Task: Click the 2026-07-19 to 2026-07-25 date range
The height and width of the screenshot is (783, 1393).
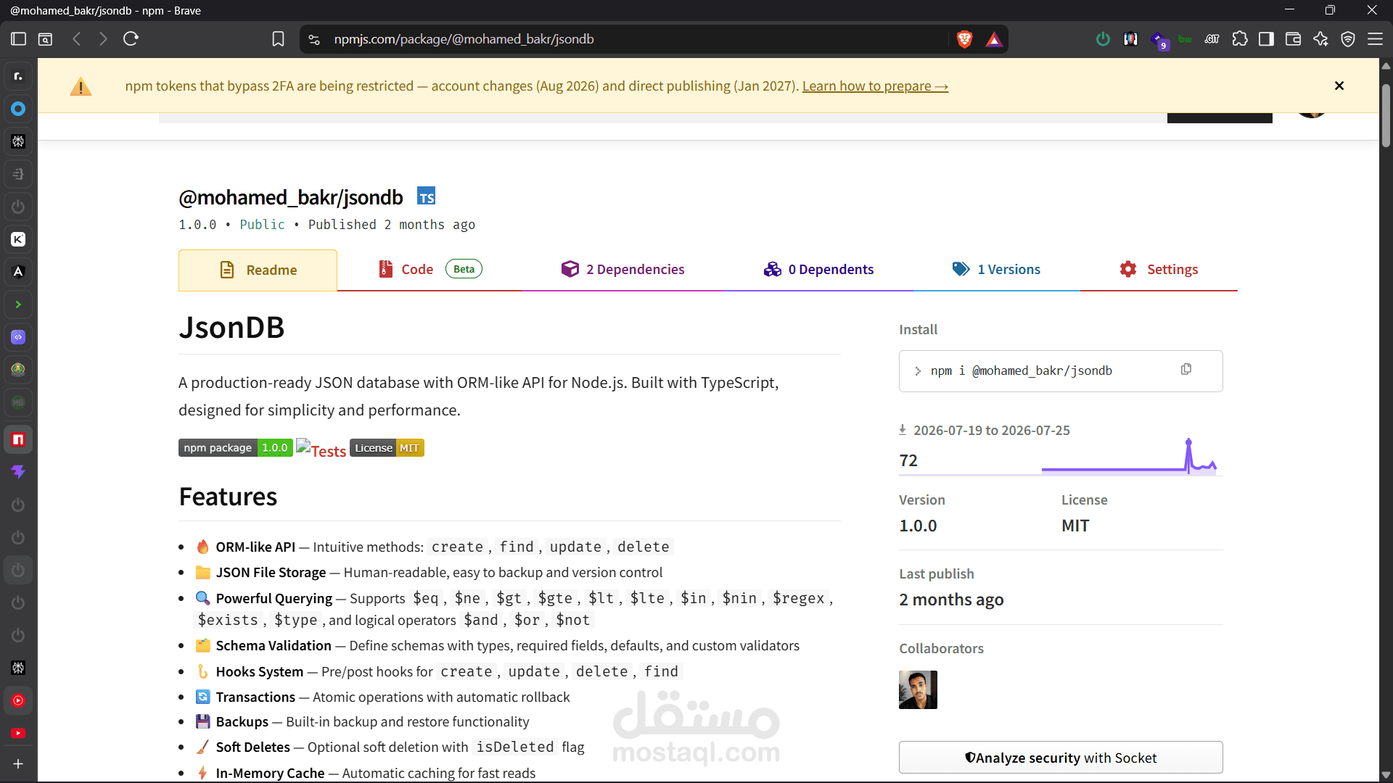Action: point(991,430)
